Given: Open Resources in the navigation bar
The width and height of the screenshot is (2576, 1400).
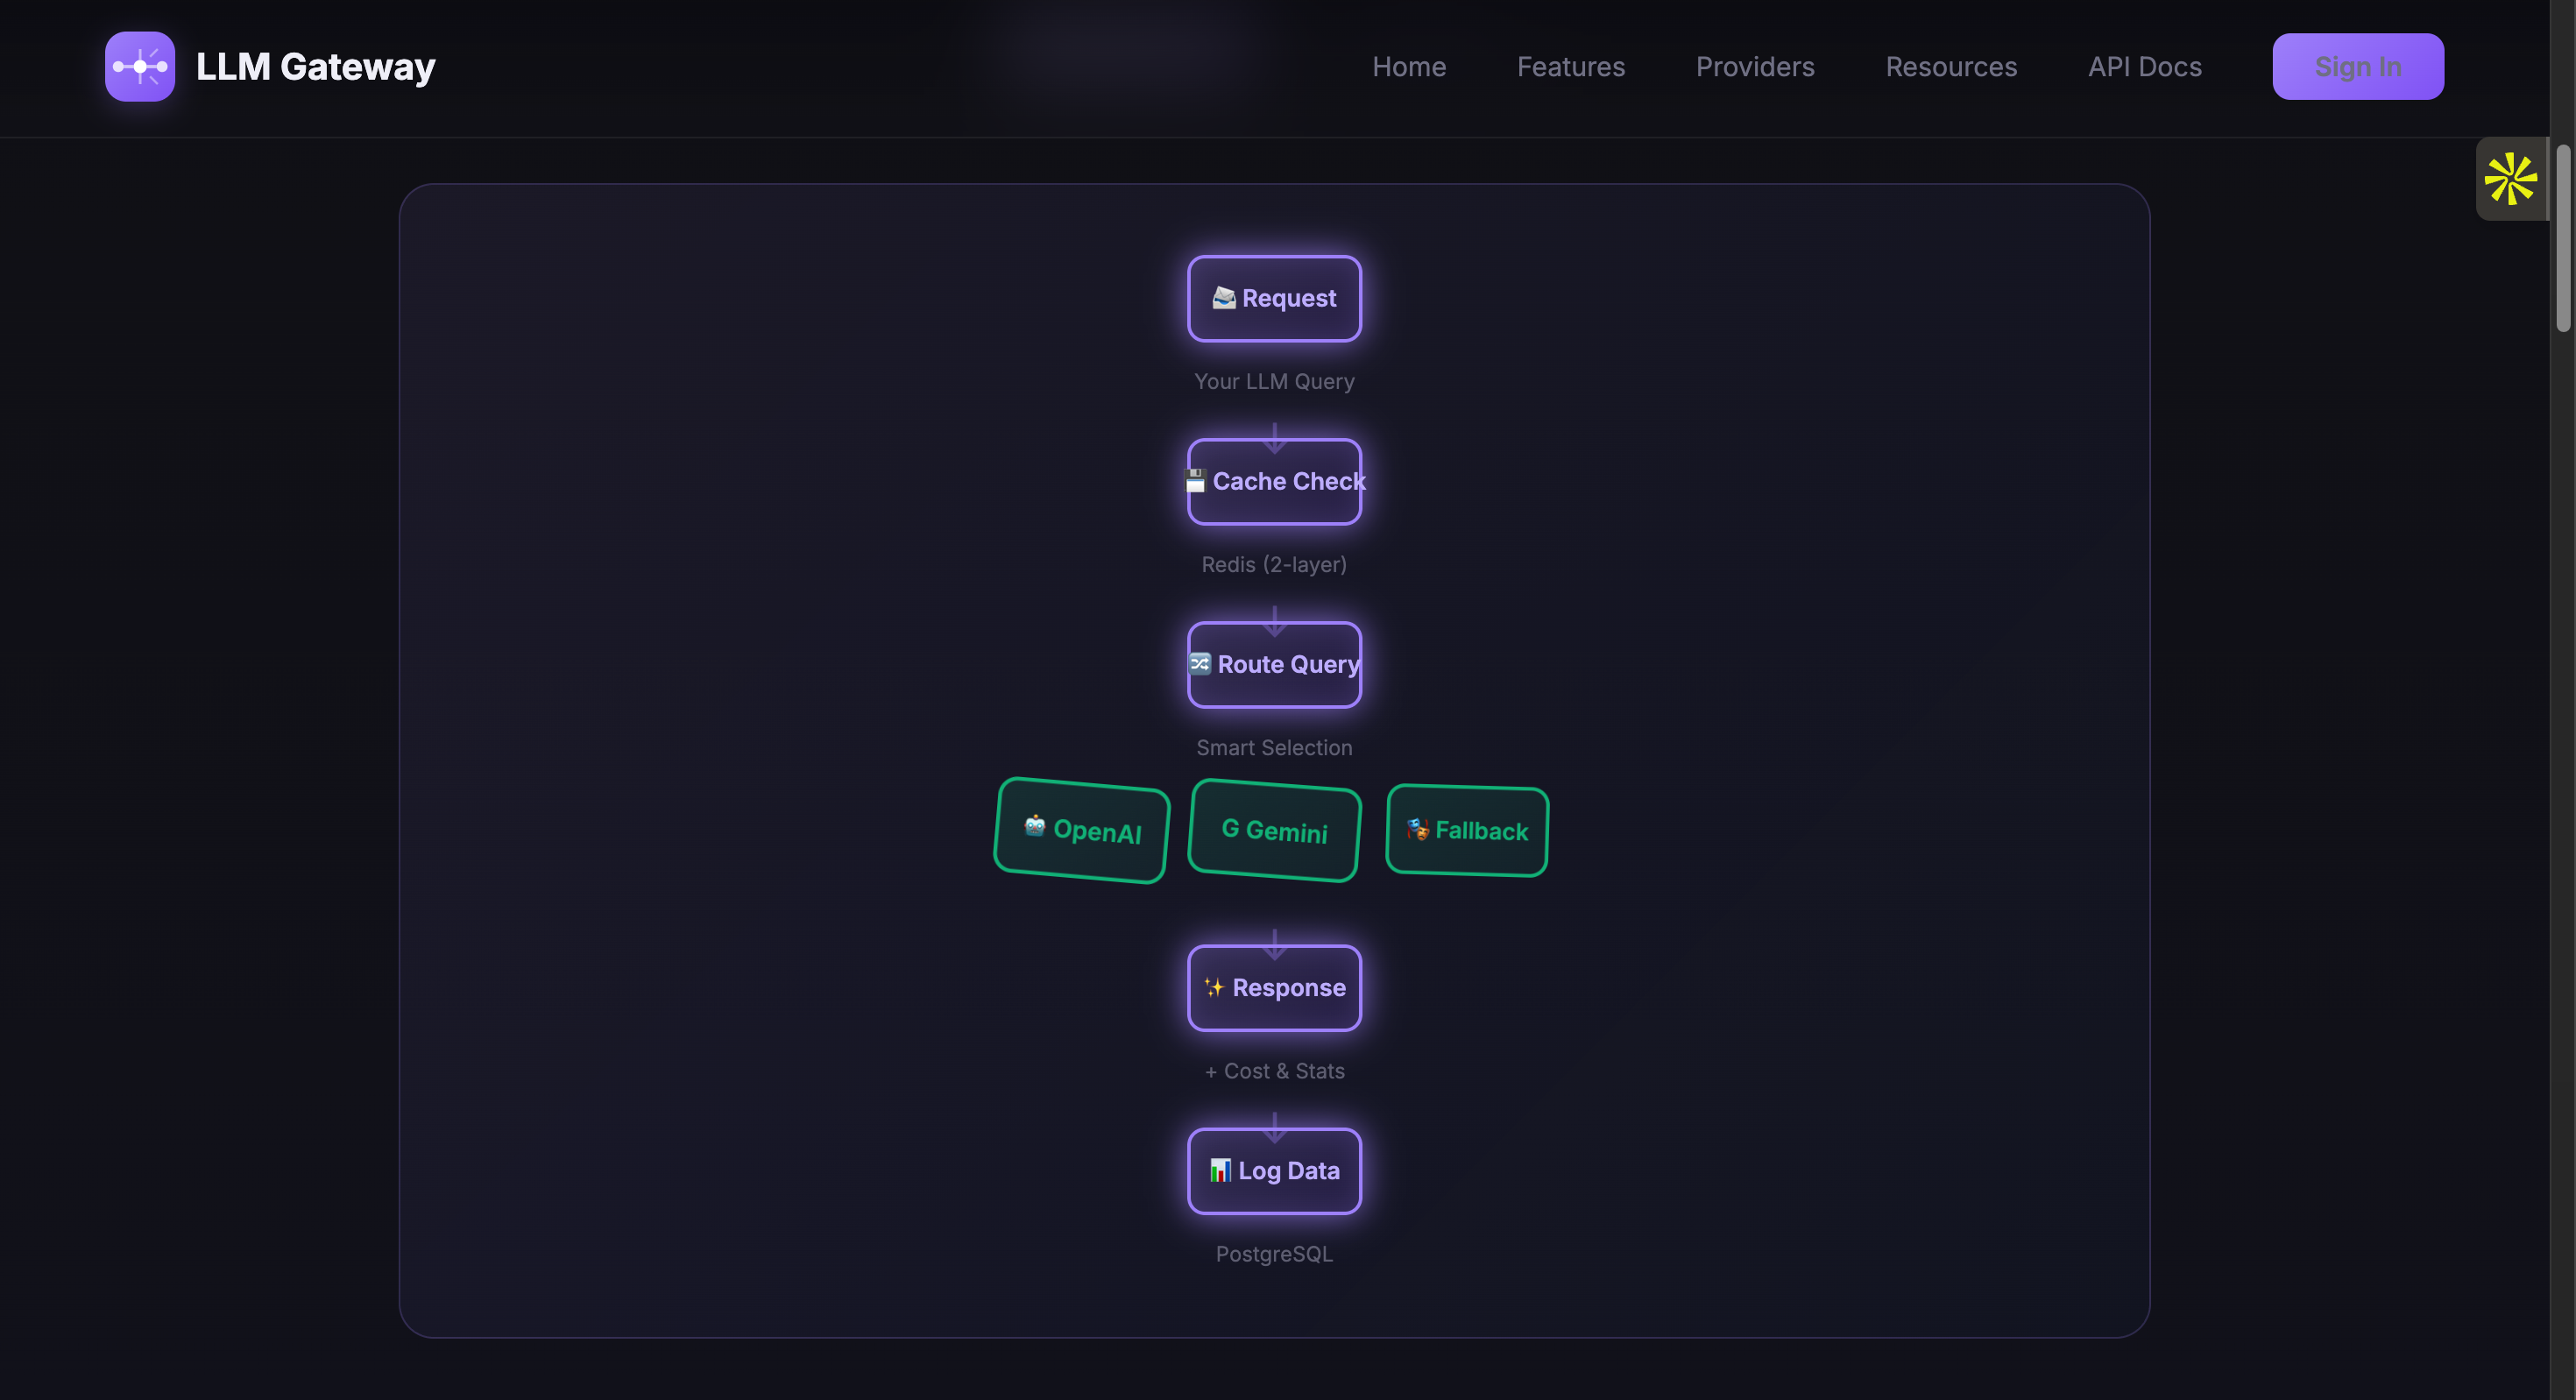Looking at the screenshot, I should point(1951,66).
